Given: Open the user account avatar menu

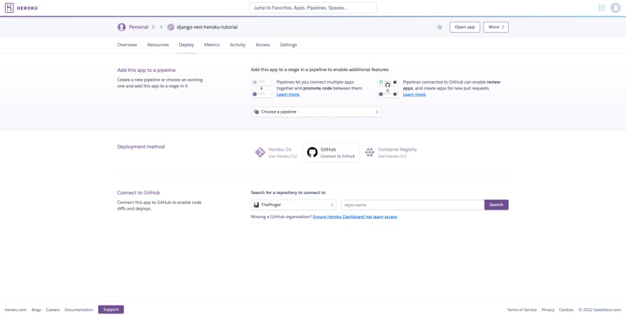Looking at the screenshot, I should click(615, 8).
